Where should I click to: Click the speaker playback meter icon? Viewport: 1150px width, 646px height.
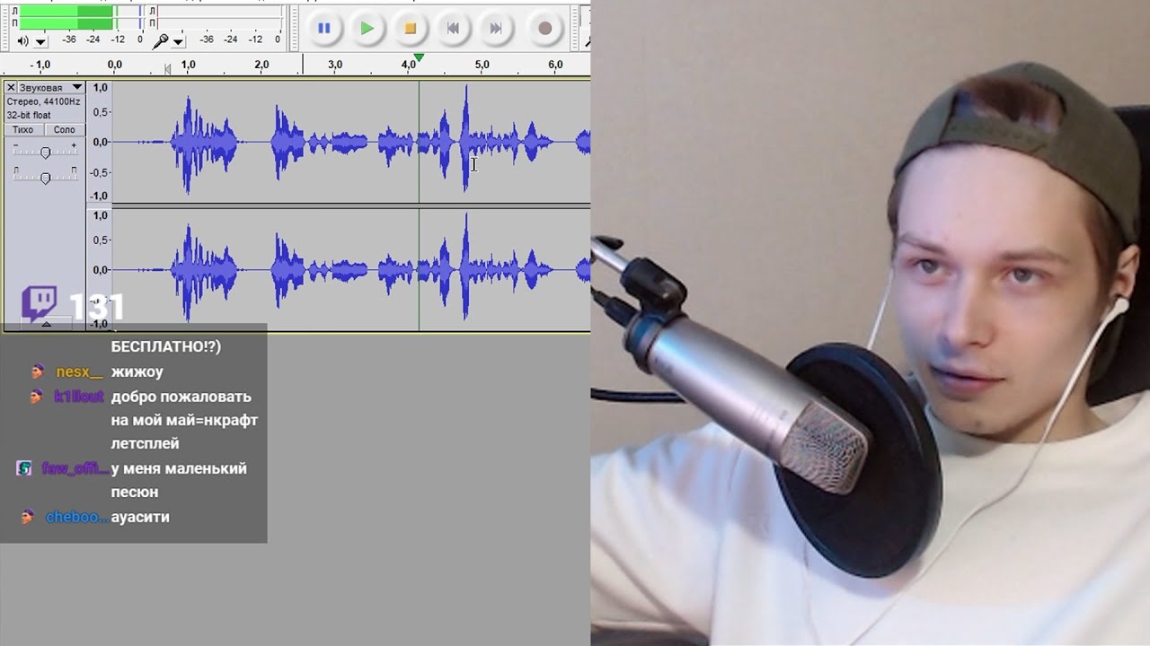[22, 40]
